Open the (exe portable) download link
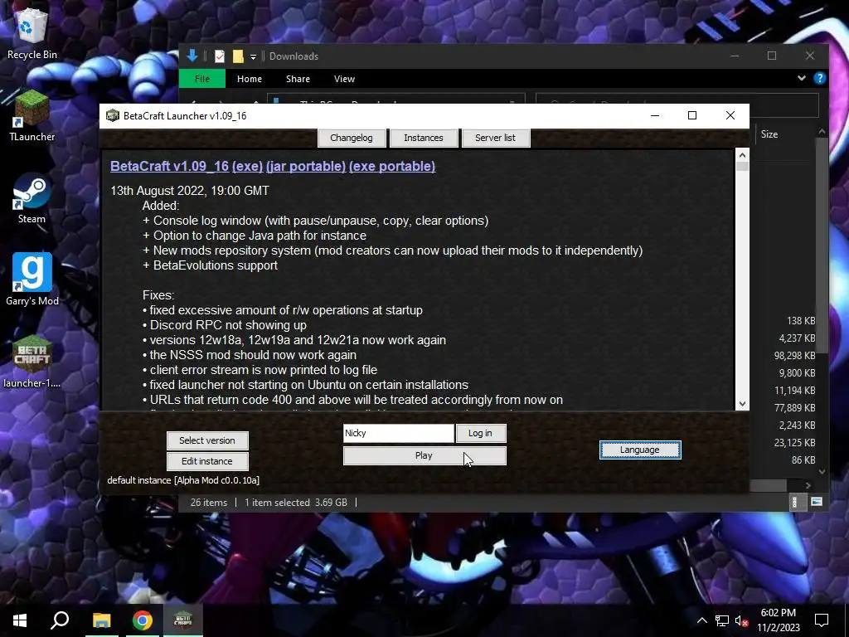 [x=392, y=166]
